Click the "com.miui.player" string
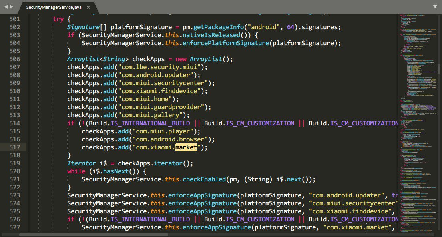Screen dimensions: 442x237 pyautogui.click(x=163, y=131)
